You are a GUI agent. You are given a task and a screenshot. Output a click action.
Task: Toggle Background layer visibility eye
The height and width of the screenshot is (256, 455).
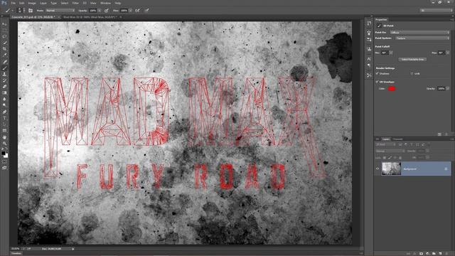click(378, 169)
